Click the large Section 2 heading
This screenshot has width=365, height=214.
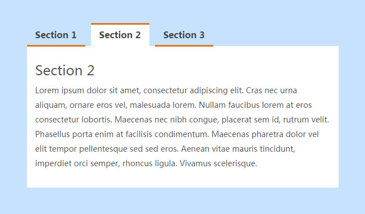(65, 70)
